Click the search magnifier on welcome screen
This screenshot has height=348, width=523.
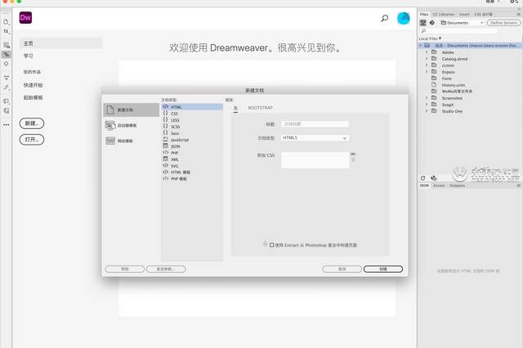point(385,18)
